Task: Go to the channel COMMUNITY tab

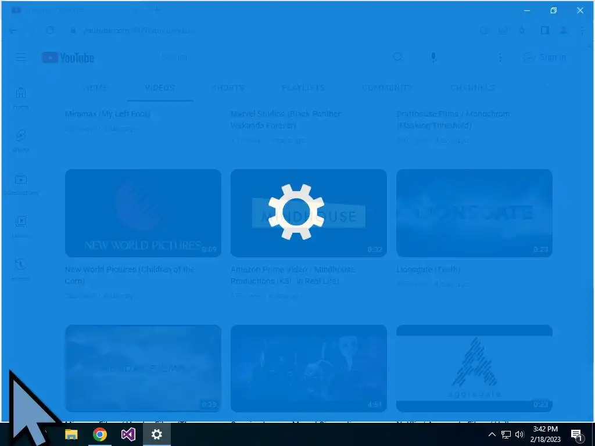Action: point(387,88)
